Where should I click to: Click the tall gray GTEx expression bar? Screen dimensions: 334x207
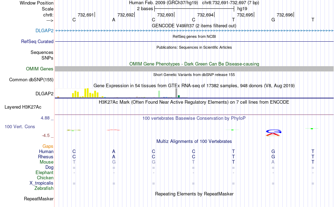tap(176, 93)
